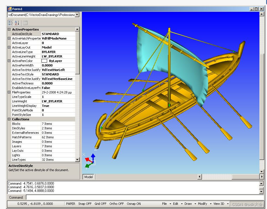
Task: Expand the ActiveHatchProperties property
Action: pyautogui.click(x=9, y=38)
